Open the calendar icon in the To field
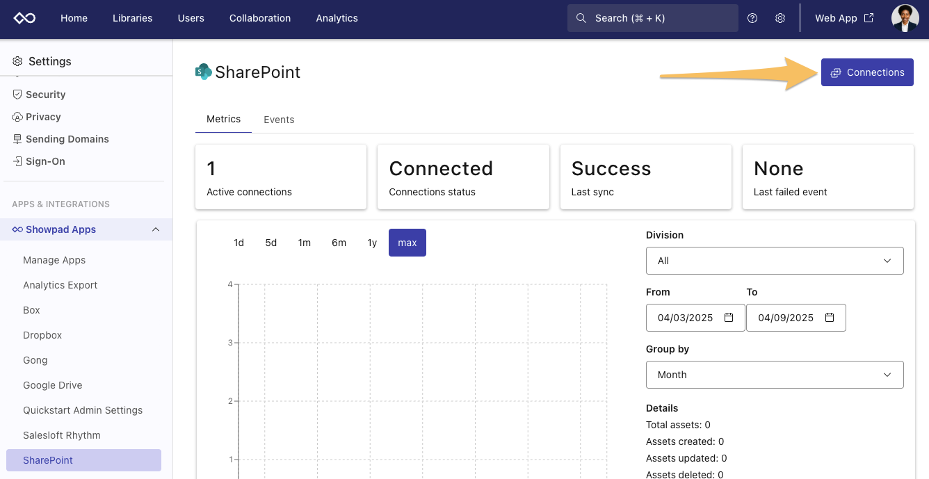Viewport: 929px width, 479px height. pos(829,318)
